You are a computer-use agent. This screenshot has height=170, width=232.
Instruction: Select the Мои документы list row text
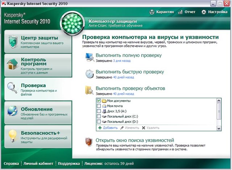click(119, 101)
